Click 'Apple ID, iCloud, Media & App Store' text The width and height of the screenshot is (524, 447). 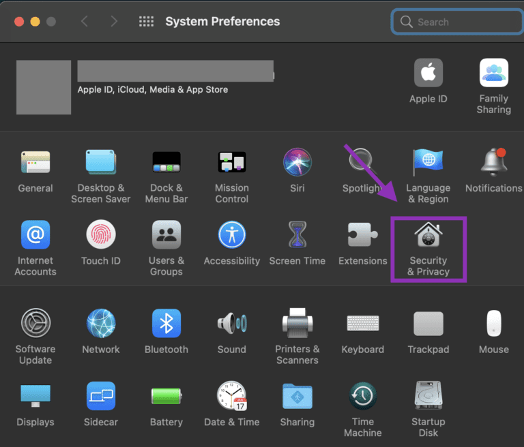(x=153, y=89)
